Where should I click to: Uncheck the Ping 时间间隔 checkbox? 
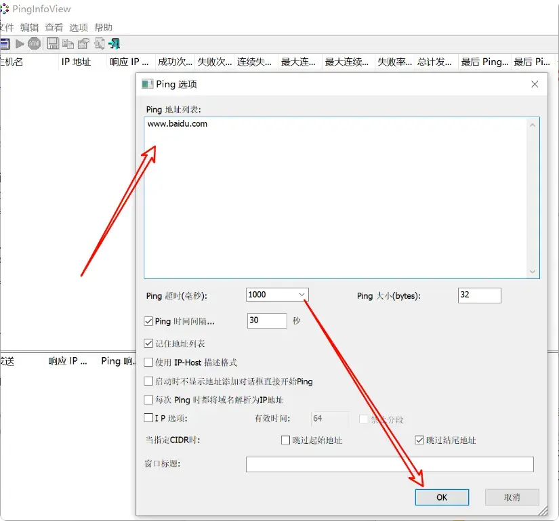149,321
